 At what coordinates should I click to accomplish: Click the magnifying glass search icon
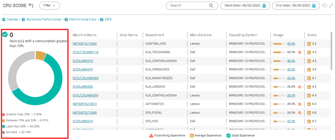click(211, 6)
